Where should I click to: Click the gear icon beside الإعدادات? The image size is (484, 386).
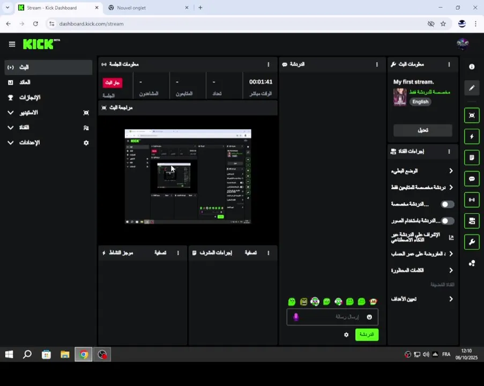[86, 143]
